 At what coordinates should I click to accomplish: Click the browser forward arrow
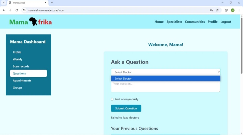[x=10, y=10]
